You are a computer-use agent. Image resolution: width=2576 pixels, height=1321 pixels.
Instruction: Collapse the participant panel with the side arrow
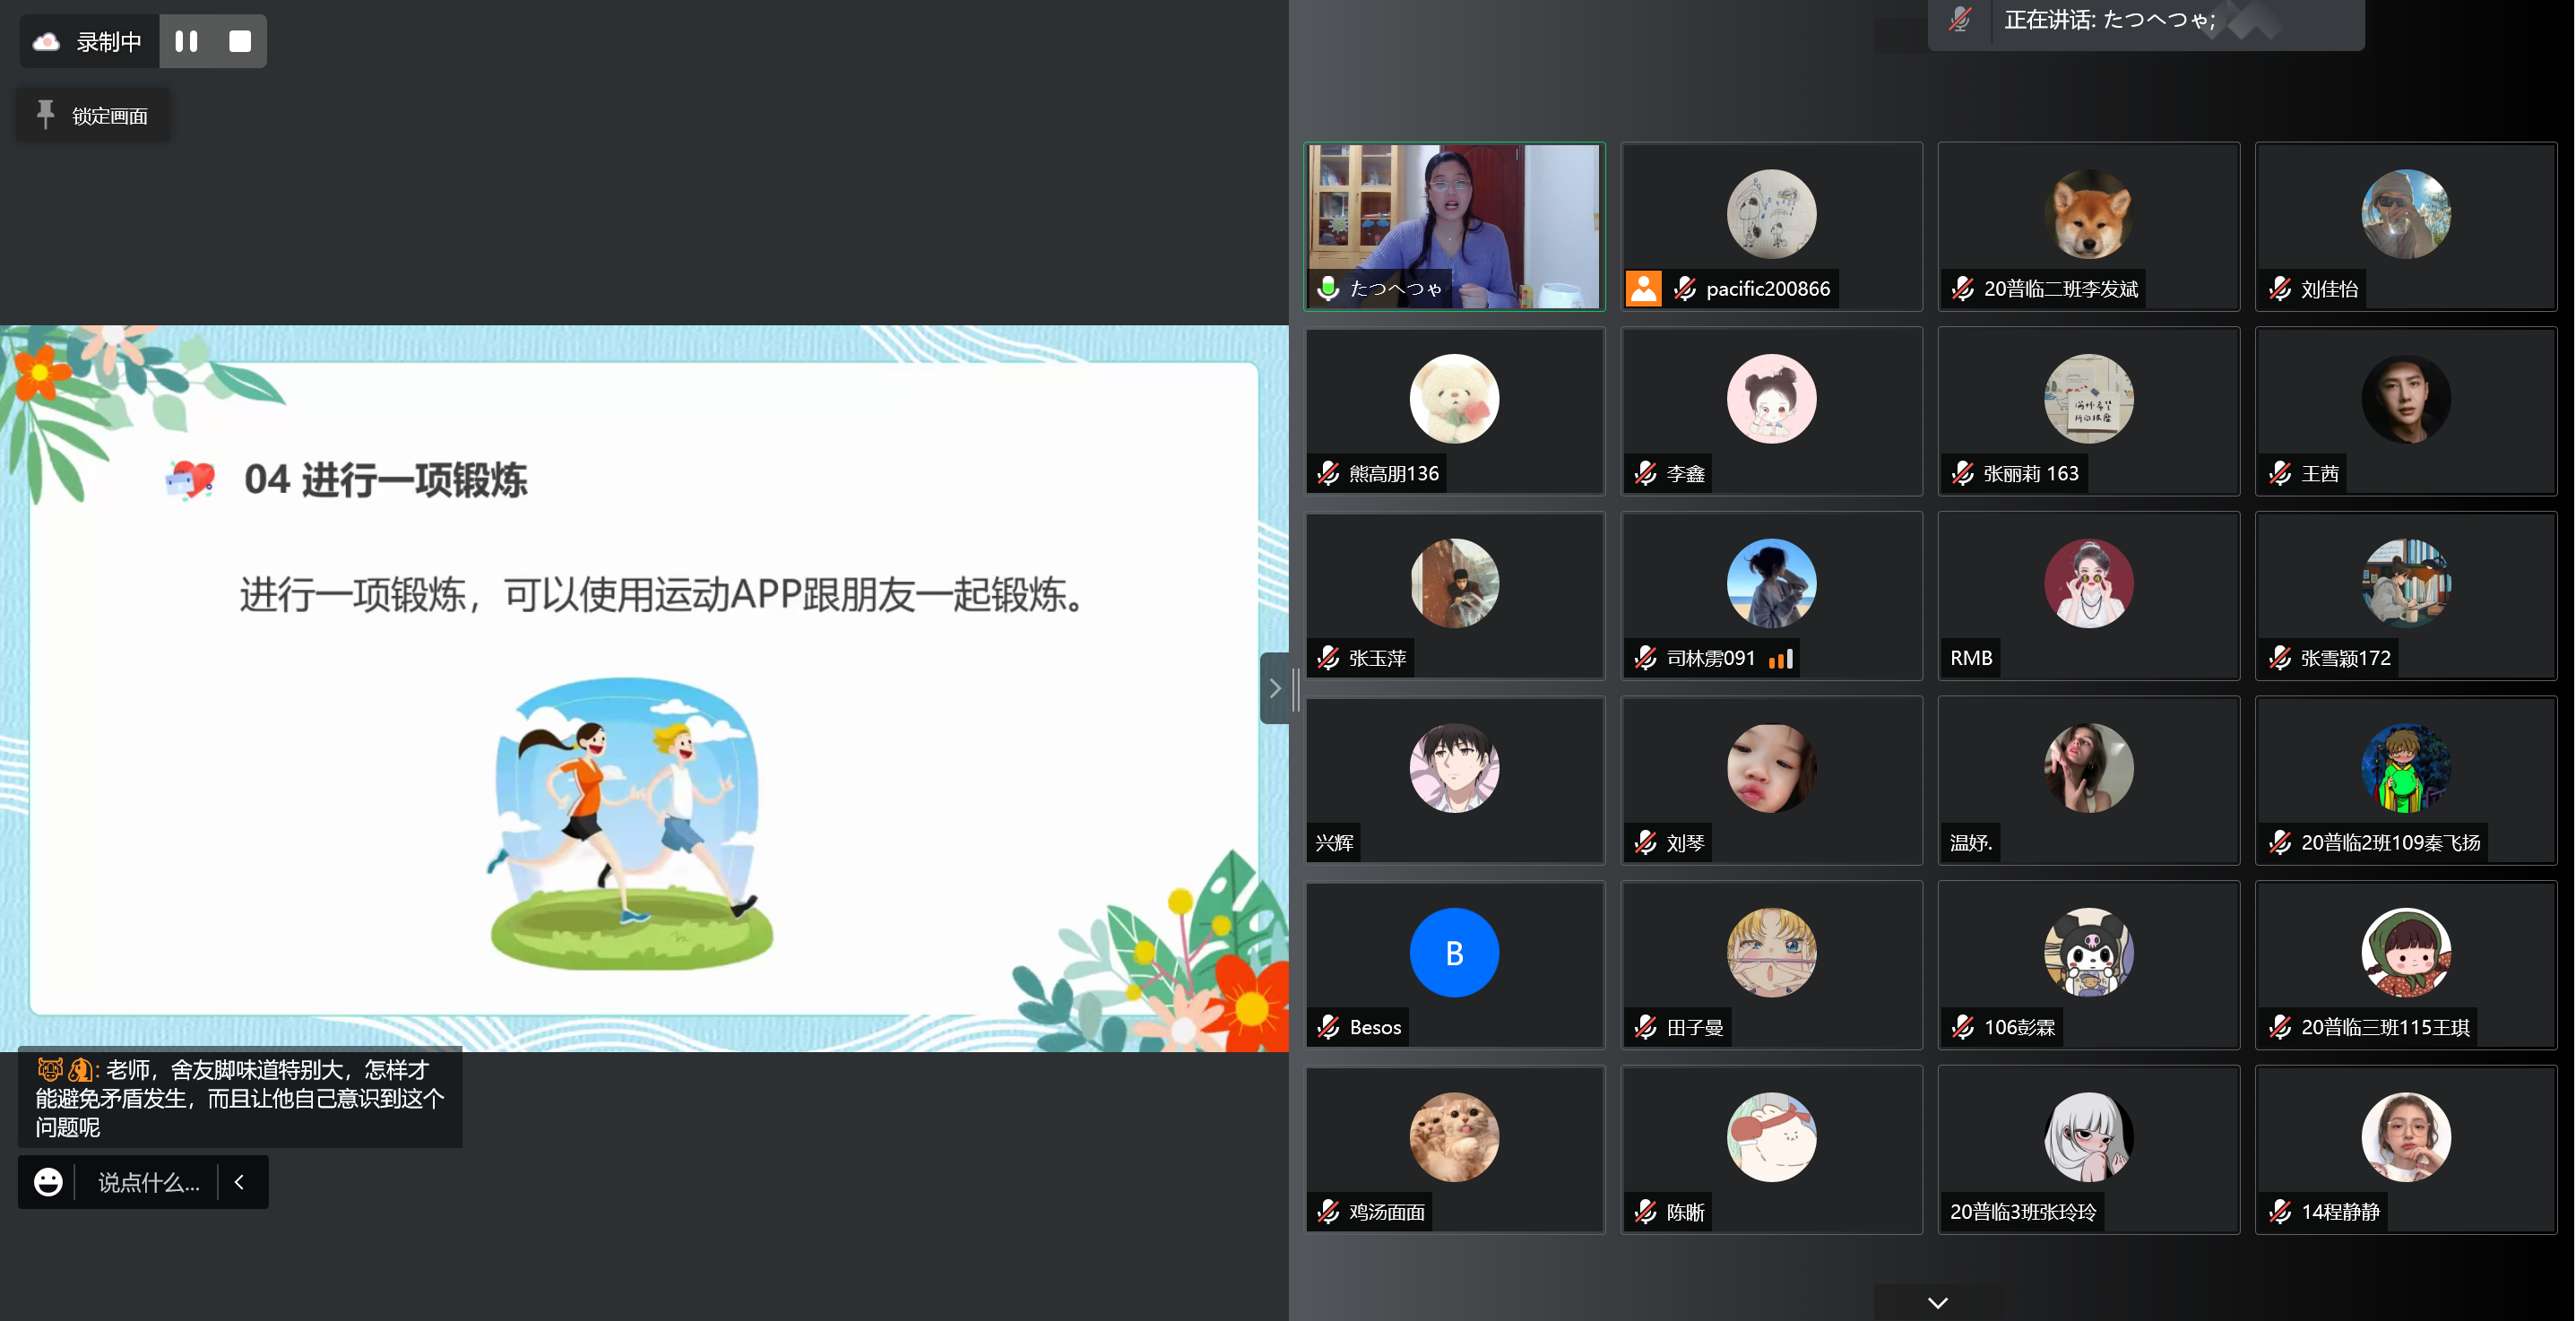coord(1275,688)
